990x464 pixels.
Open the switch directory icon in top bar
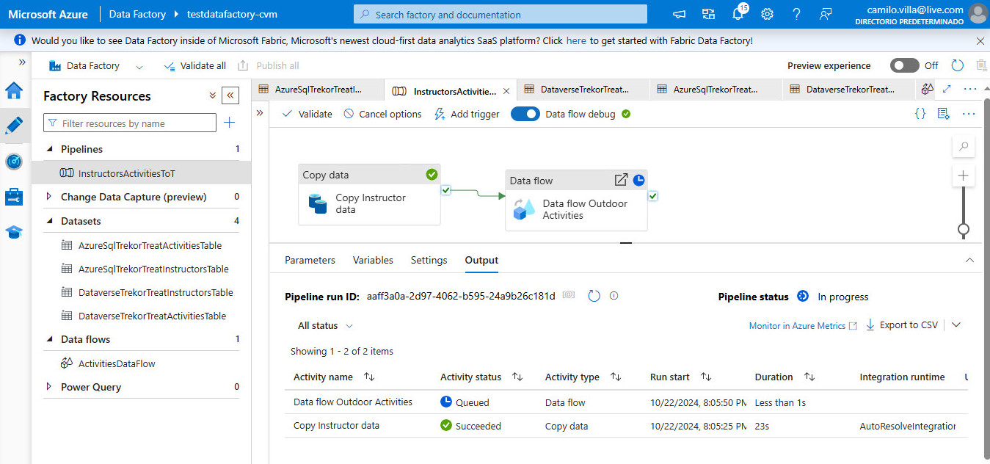(x=708, y=14)
